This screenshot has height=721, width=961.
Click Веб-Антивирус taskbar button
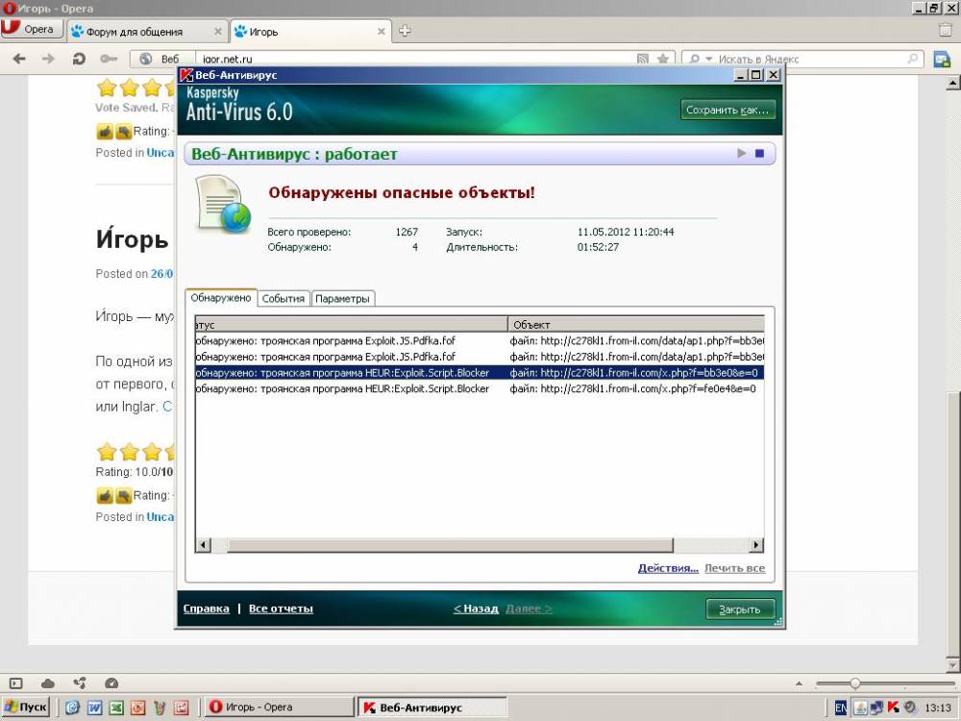tap(432, 707)
